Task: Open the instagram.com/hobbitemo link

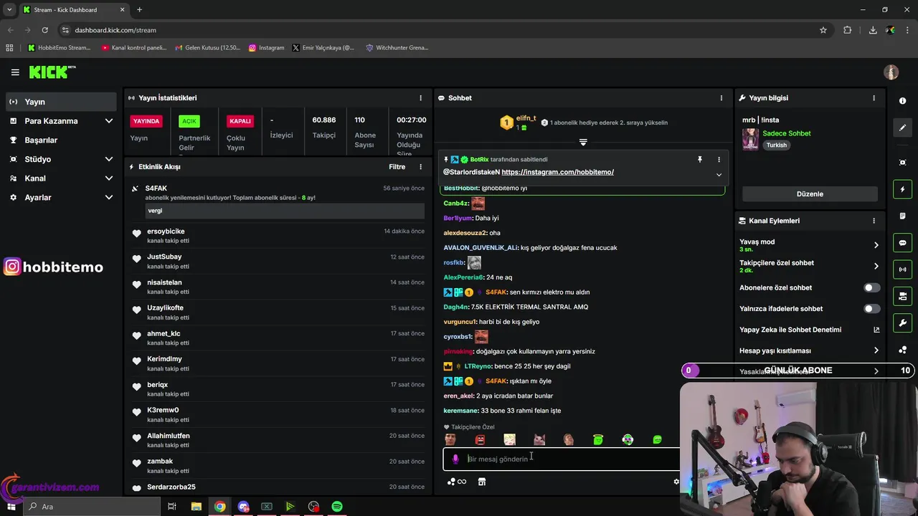Action: 557,172
